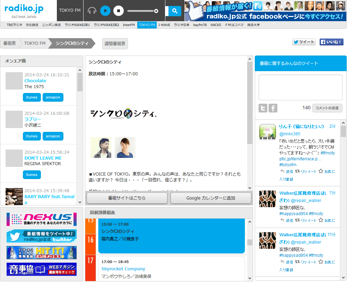Click the blue search magnifier button

175,11
